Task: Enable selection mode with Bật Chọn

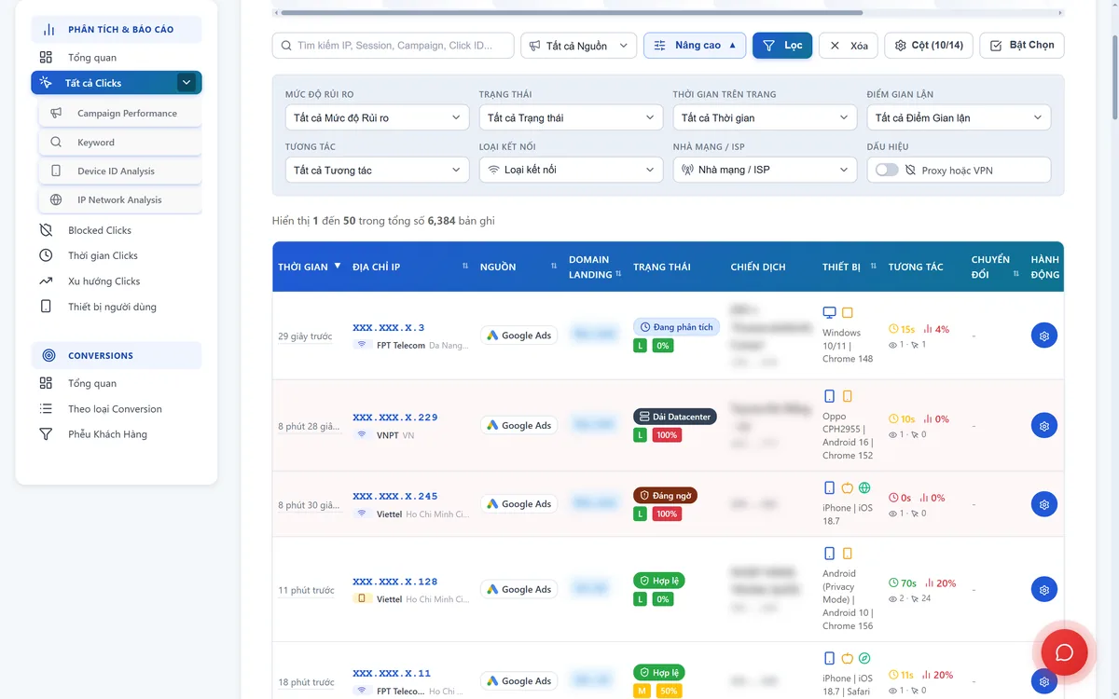Action: (1022, 46)
